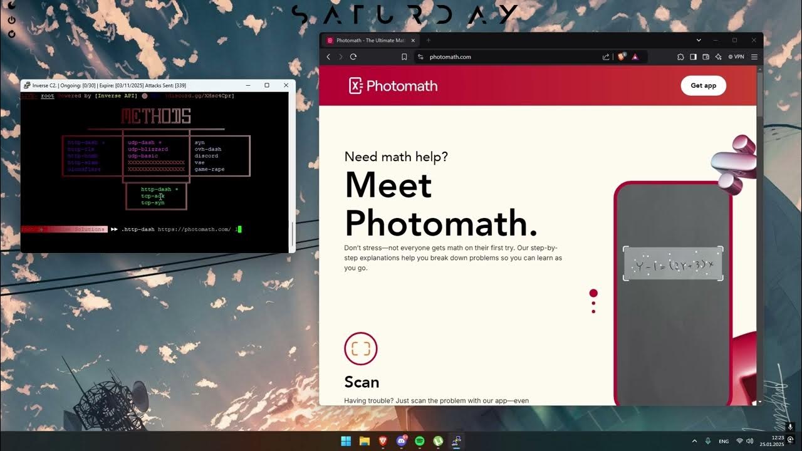The image size is (802, 451).
Task: Click the Scan heading text
Action: (362, 382)
